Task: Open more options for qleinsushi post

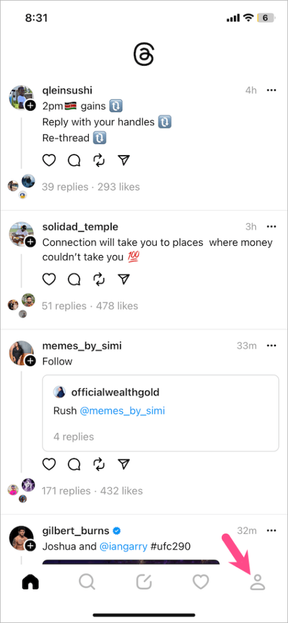Action: click(272, 91)
